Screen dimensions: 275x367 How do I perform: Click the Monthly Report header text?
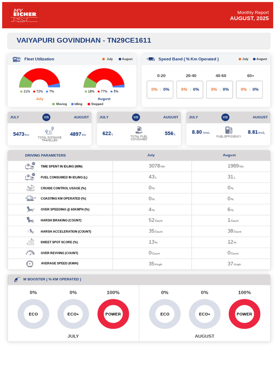pyautogui.click(x=253, y=13)
